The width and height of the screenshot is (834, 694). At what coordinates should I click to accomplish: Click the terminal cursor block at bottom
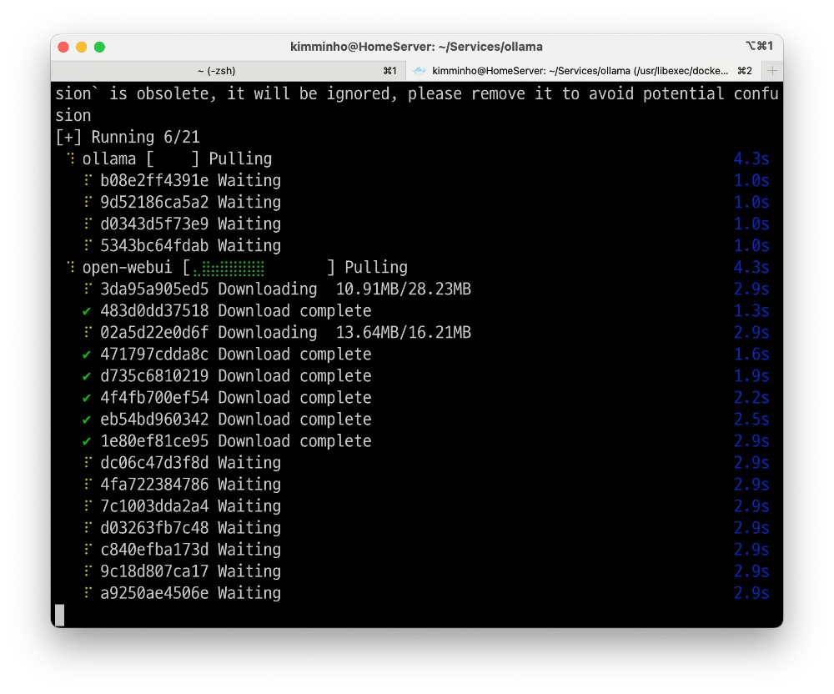(x=59, y=616)
